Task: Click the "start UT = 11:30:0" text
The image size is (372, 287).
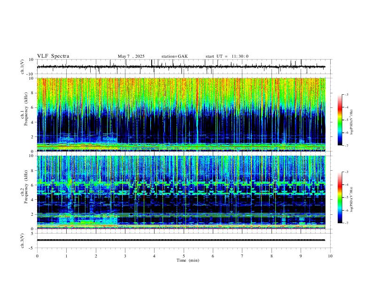Action: 227,56
